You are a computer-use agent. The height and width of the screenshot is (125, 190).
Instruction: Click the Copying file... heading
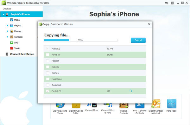(x=57, y=35)
